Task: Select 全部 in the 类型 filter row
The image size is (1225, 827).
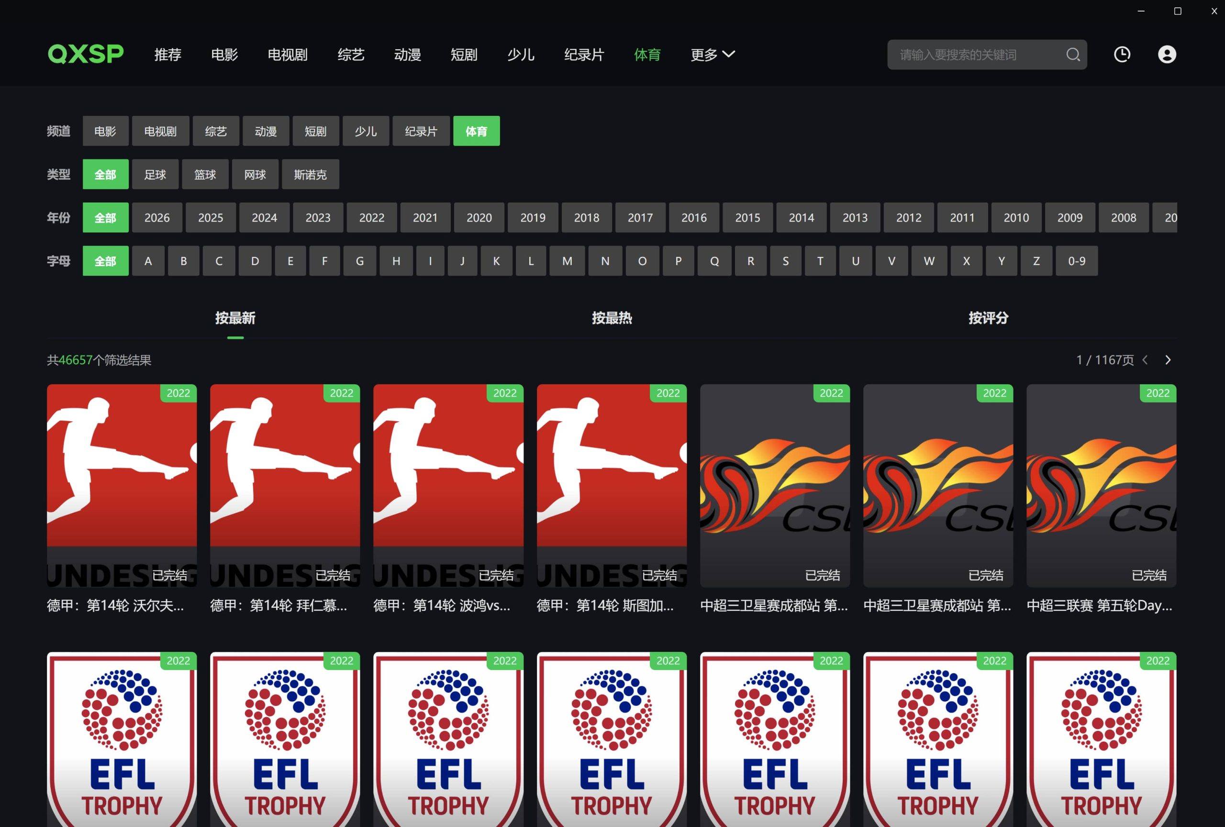Action: click(x=105, y=174)
